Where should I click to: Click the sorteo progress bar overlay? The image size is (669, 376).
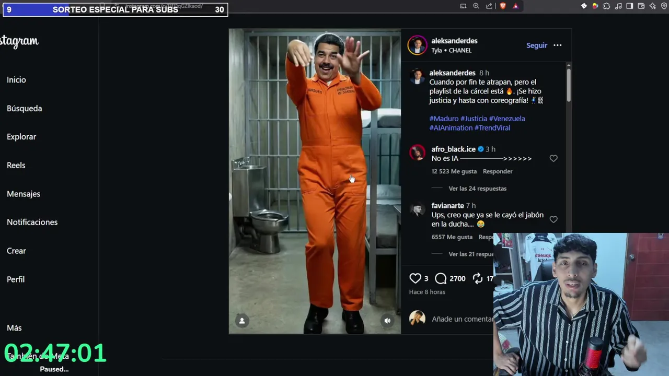[x=116, y=9]
